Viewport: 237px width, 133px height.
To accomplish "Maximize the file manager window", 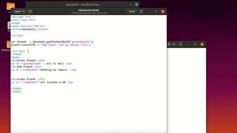I will coord(195,44).
